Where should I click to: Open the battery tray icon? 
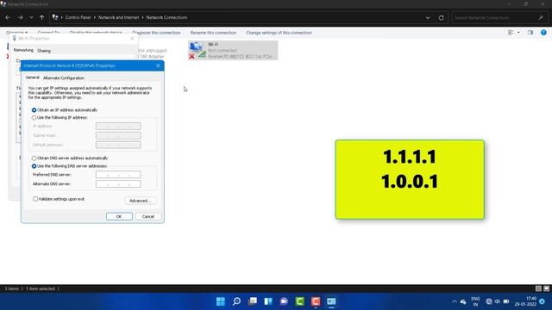506,301
